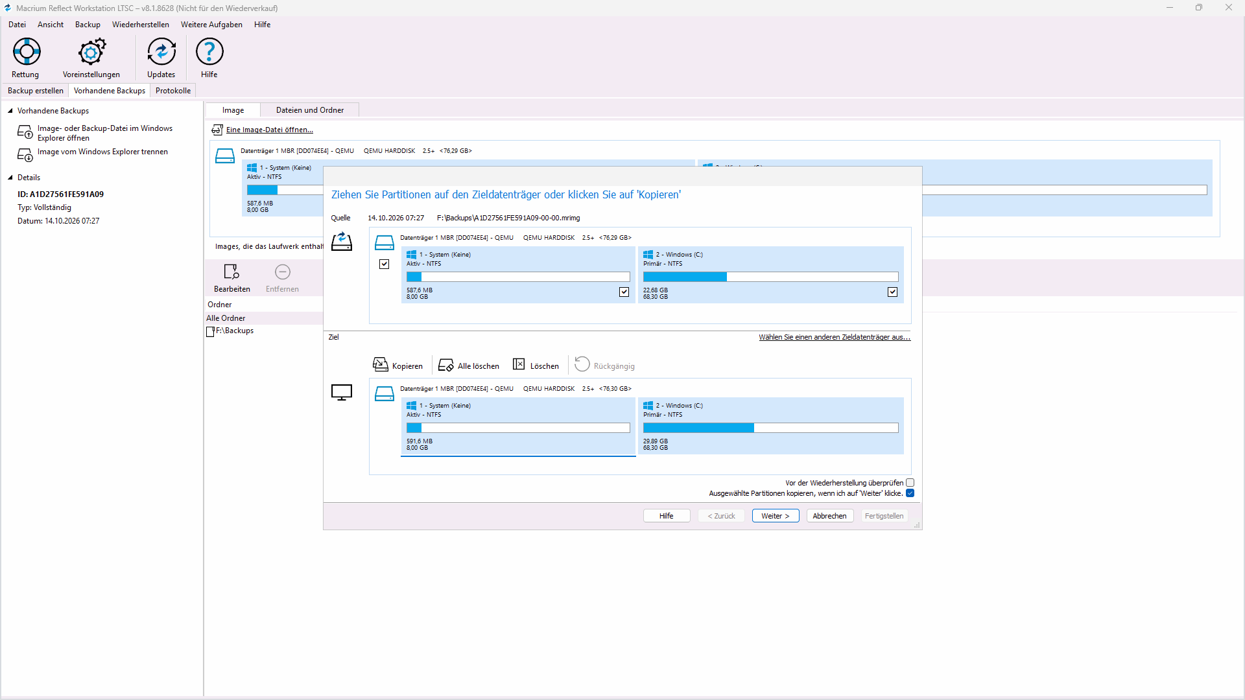Click the Alle löschen icon
Viewport: 1245px width, 700px height.
coord(446,365)
